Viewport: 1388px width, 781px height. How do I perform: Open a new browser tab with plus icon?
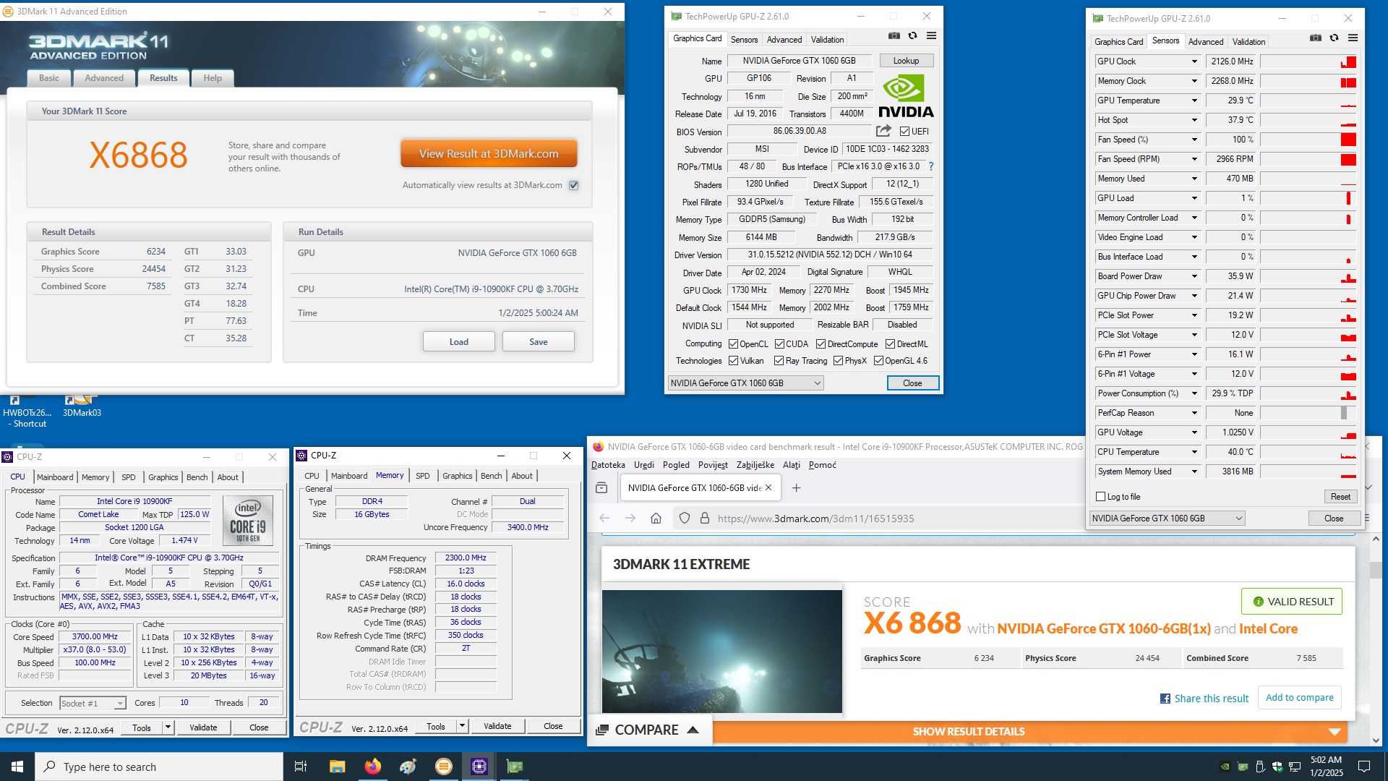point(797,488)
